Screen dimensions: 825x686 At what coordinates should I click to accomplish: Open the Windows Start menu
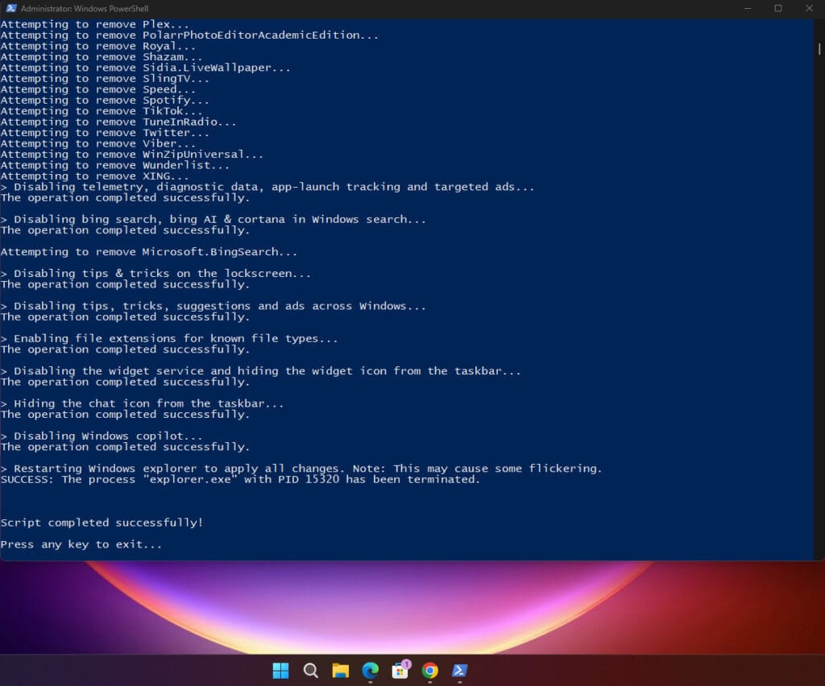click(x=280, y=670)
